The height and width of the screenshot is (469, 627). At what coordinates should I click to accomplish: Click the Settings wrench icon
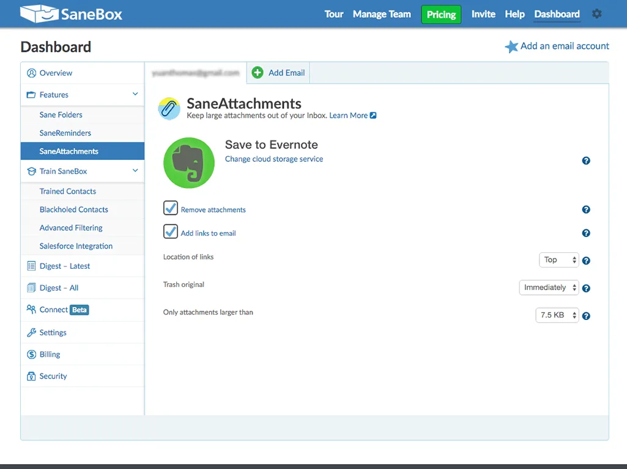tap(31, 332)
